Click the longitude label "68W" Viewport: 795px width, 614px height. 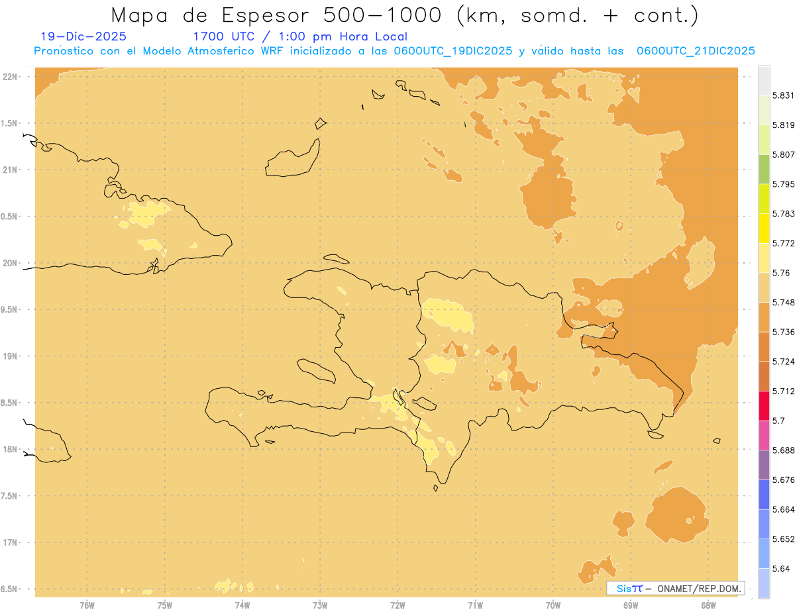pyautogui.click(x=708, y=605)
